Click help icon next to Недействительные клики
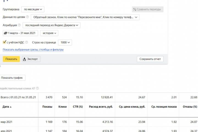Viewport: 198px width, 132px height. click(37, 88)
